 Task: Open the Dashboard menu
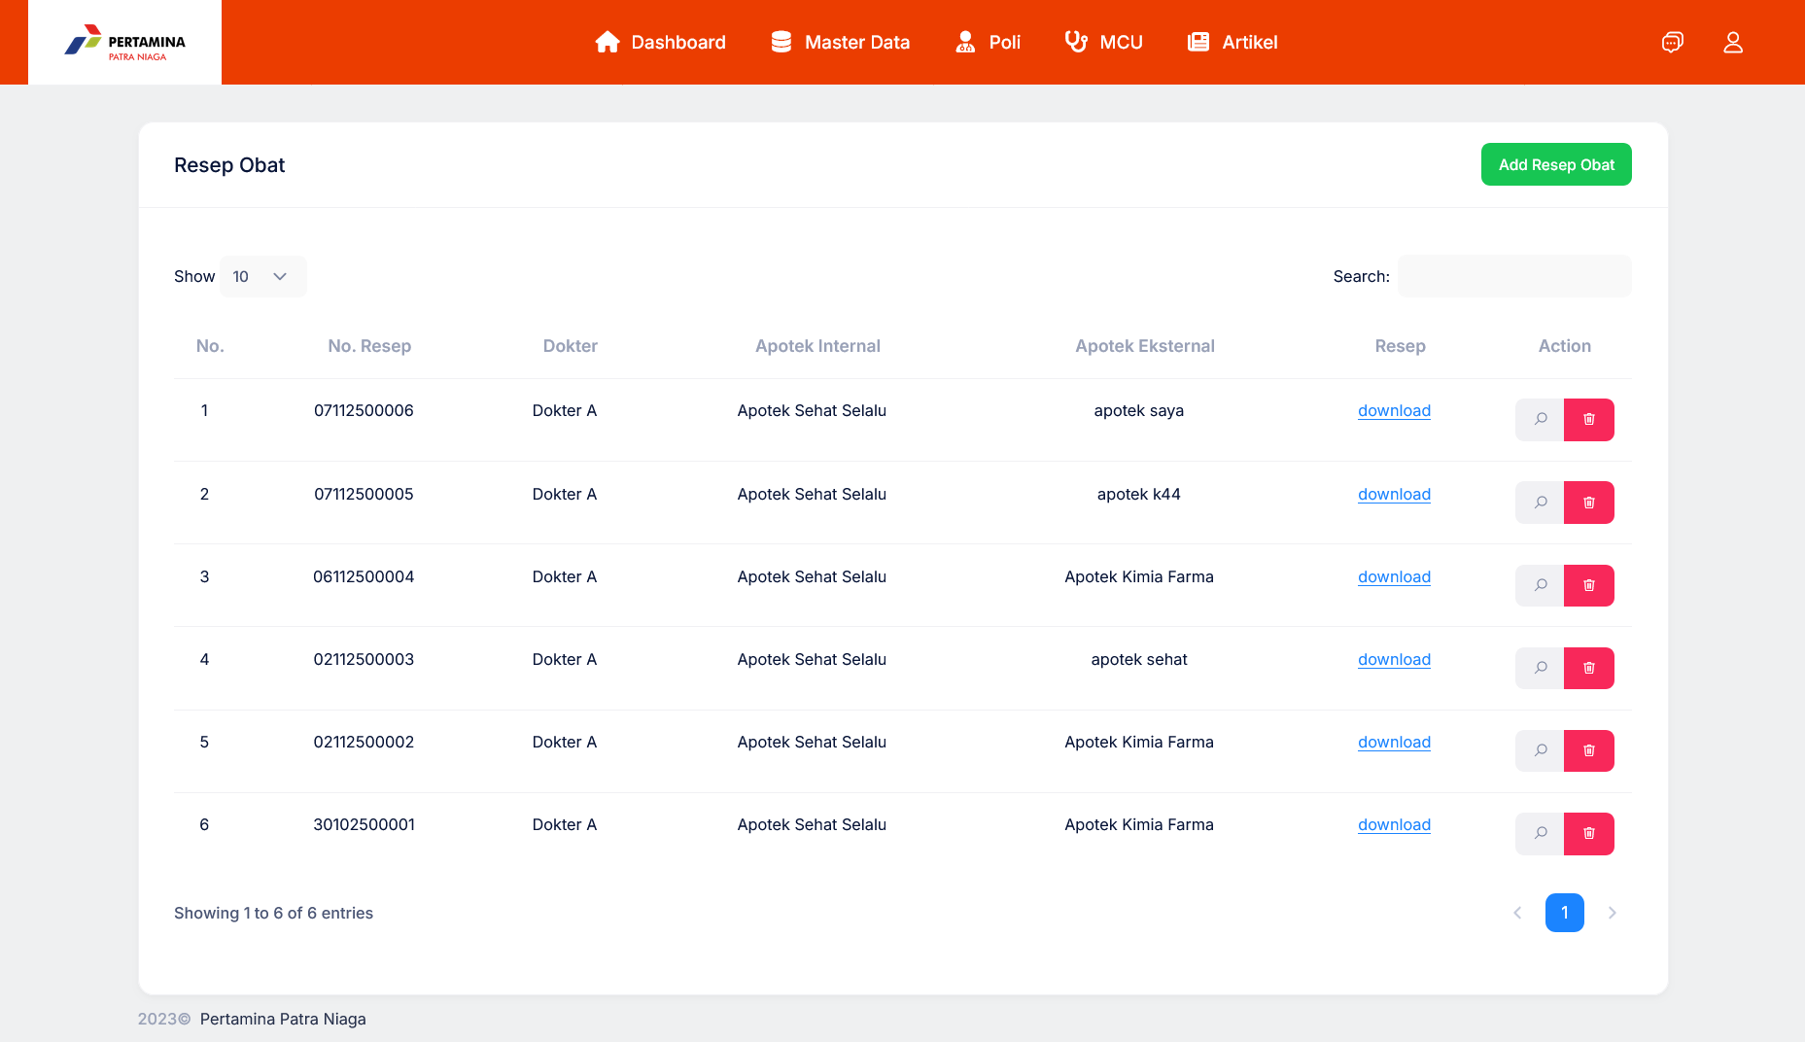[x=660, y=42]
